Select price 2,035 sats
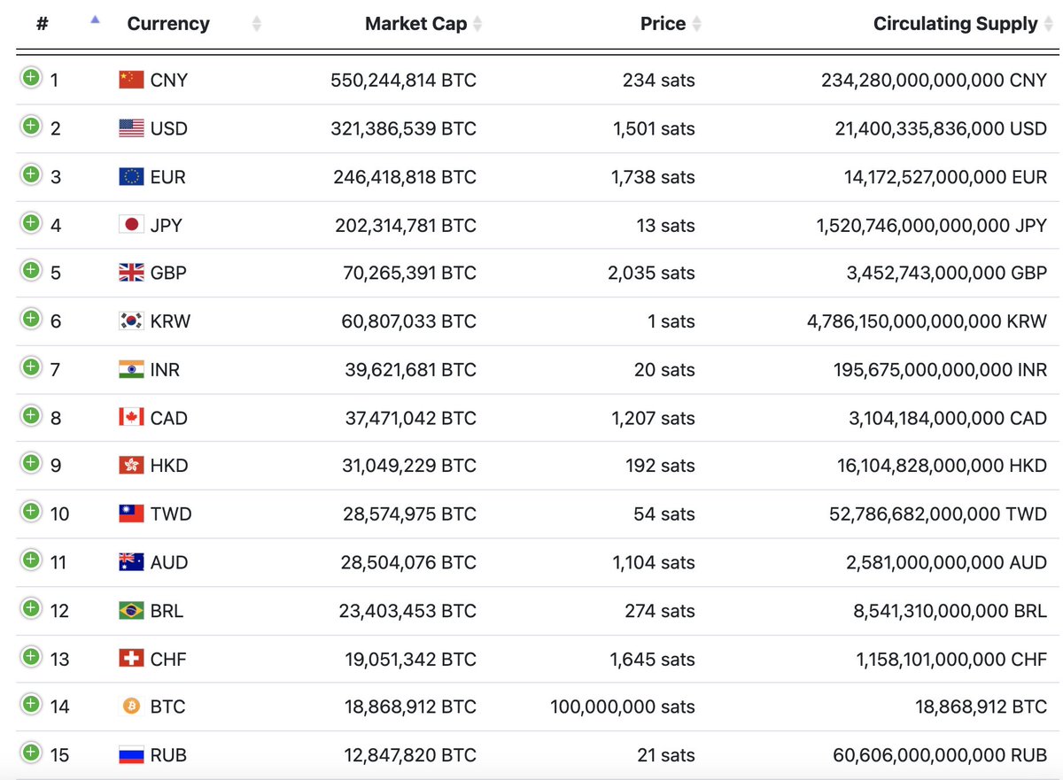The height and width of the screenshot is (780, 1063). click(x=651, y=273)
